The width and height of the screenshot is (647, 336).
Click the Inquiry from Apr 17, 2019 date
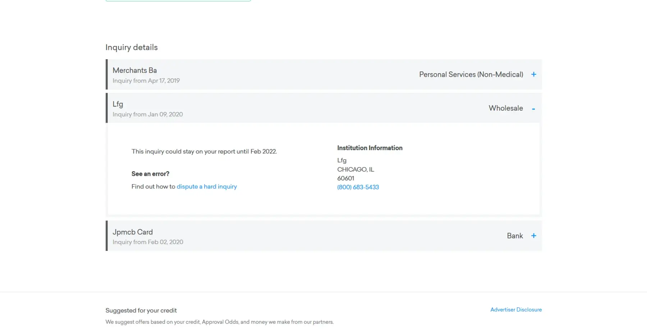[146, 81]
